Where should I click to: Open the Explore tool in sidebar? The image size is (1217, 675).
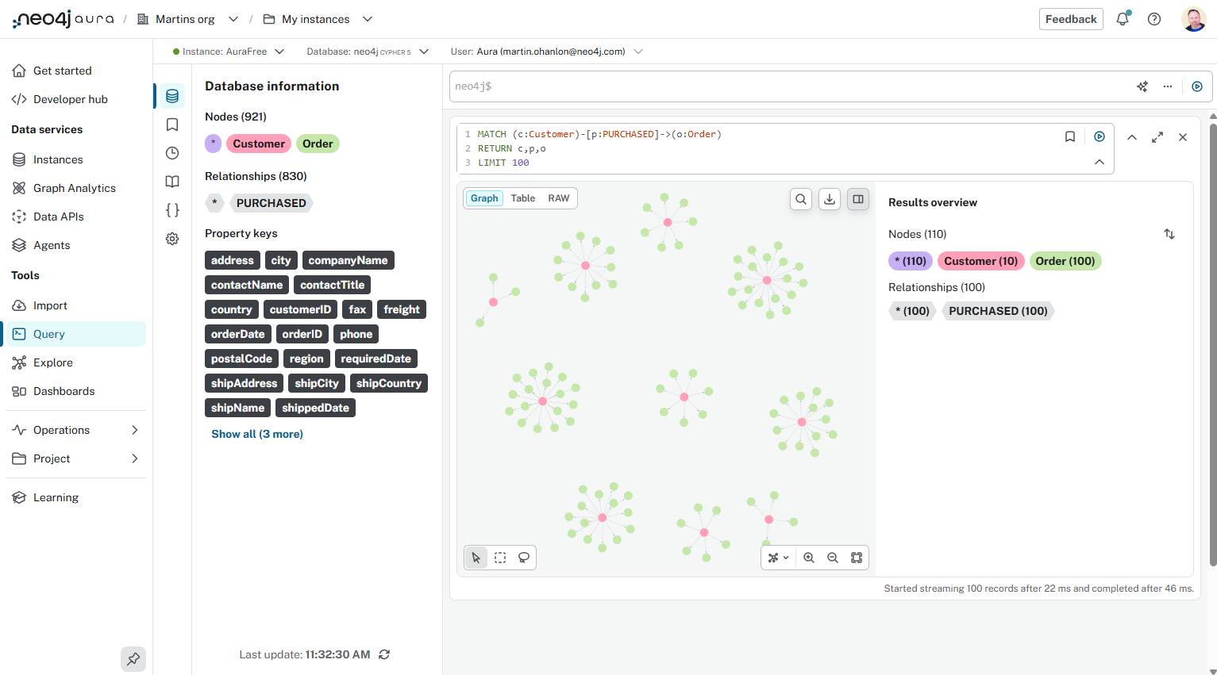click(52, 362)
